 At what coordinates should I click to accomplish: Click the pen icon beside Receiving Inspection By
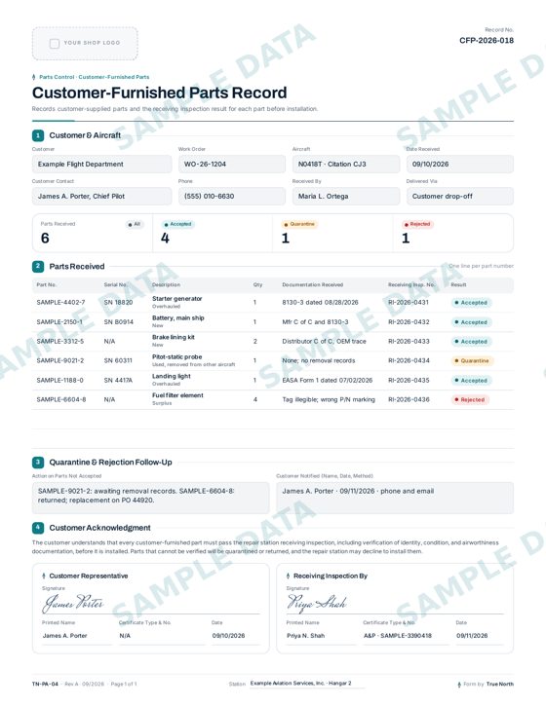tap(288, 576)
